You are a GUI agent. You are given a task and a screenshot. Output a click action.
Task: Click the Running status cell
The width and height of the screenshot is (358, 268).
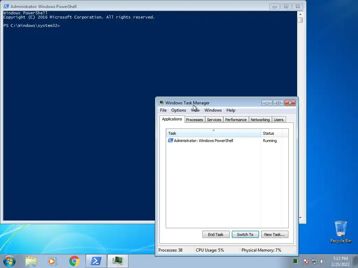pos(270,141)
